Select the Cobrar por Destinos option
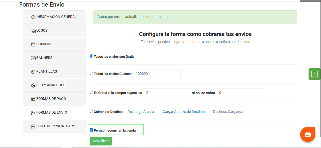 tap(91, 111)
